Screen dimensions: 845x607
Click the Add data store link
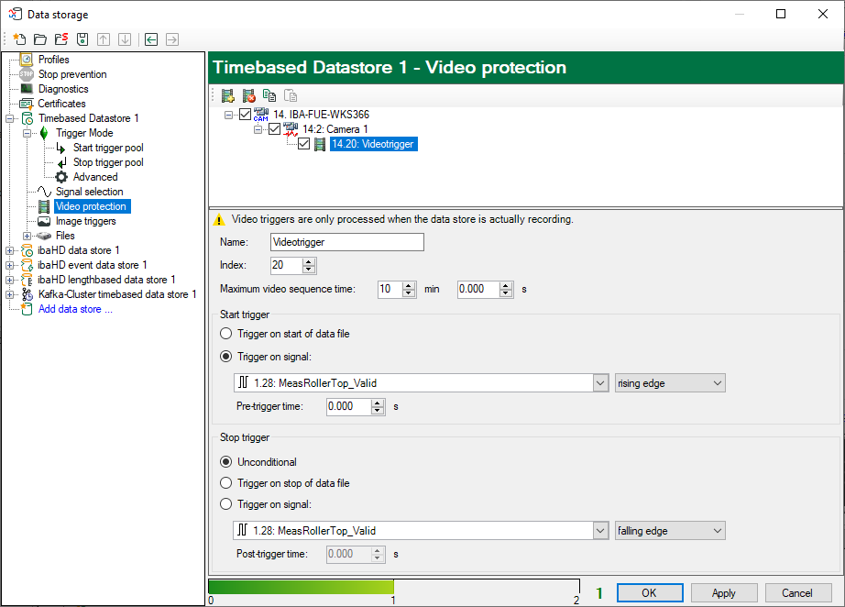click(75, 309)
